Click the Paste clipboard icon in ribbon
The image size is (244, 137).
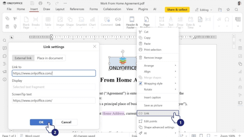[x=7, y=27]
